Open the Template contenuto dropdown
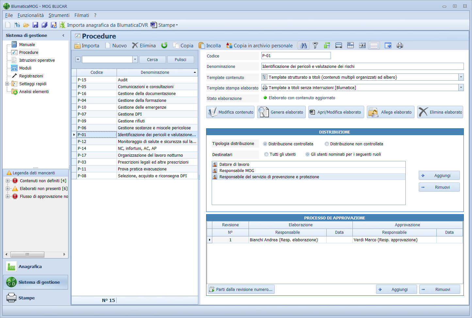Viewport: 472px width, 318px height. [x=461, y=77]
